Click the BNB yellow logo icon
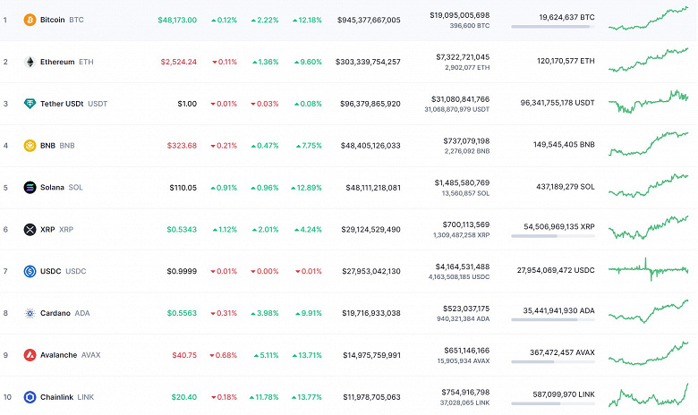 tap(30, 145)
